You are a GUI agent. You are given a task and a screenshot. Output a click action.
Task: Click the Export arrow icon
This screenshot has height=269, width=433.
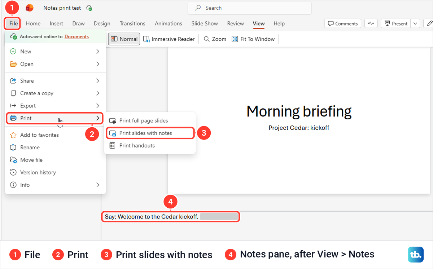click(13, 106)
